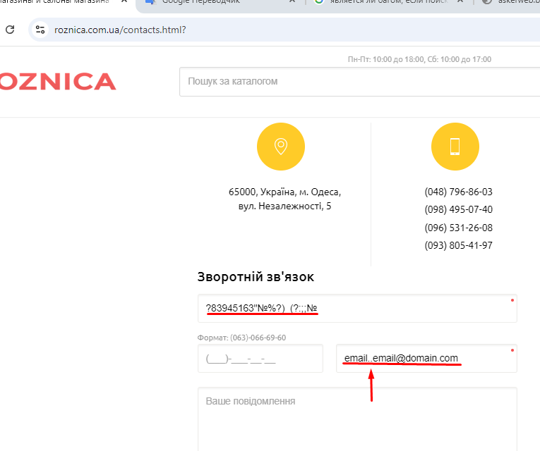Click the phone number mask input field
The height and width of the screenshot is (451, 540).
pos(260,359)
